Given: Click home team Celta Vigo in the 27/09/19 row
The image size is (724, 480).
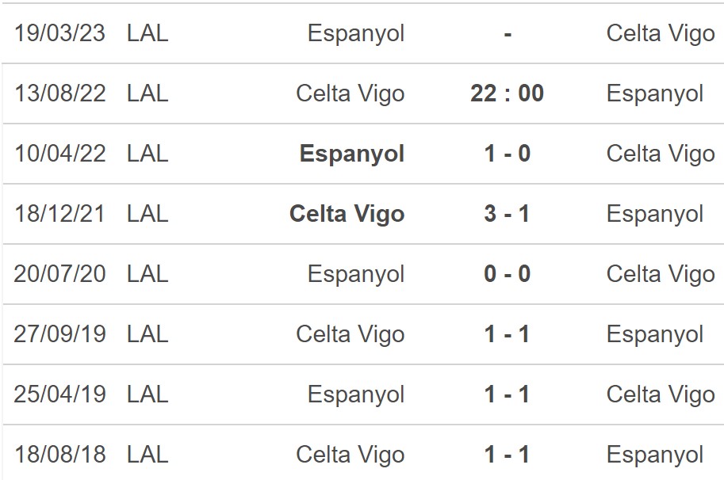Looking at the screenshot, I should click(x=351, y=334).
